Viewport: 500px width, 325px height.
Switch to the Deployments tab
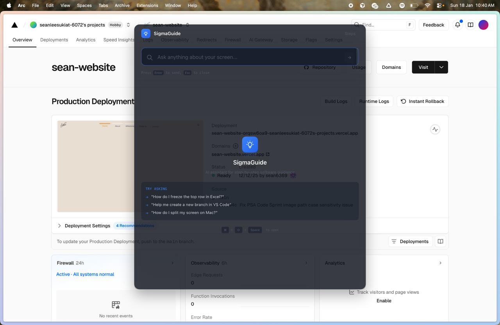coord(54,40)
